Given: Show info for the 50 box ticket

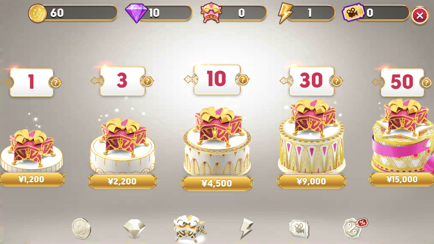Looking at the screenshot, I should click(x=426, y=82).
